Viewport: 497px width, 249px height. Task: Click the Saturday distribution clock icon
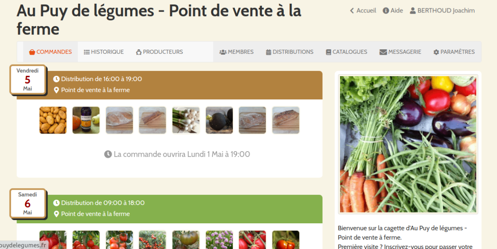click(56, 203)
